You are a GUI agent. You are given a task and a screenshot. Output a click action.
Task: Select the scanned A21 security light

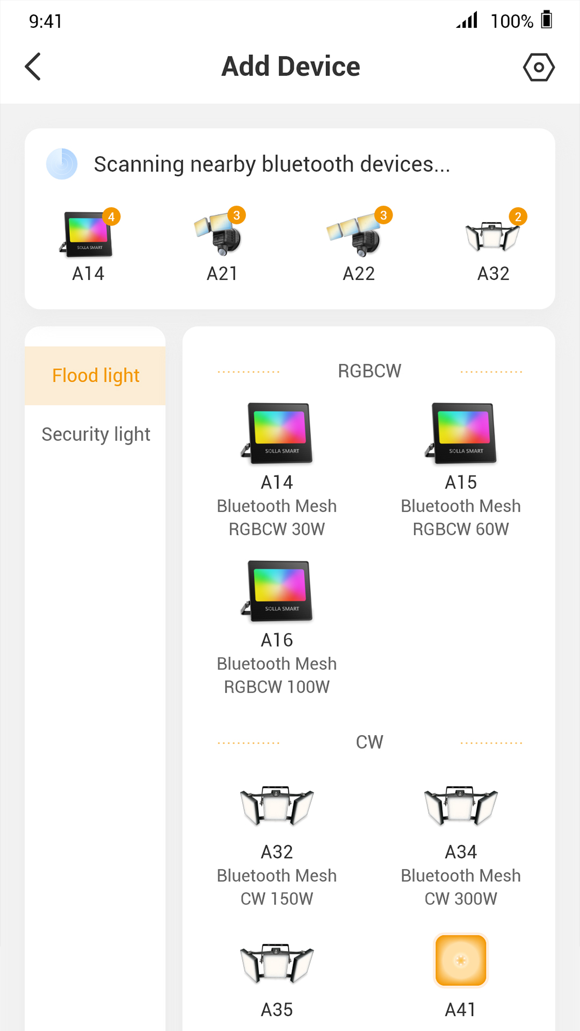click(x=221, y=245)
